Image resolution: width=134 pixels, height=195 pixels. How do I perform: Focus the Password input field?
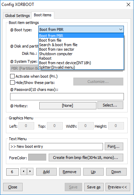coord(67,96)
